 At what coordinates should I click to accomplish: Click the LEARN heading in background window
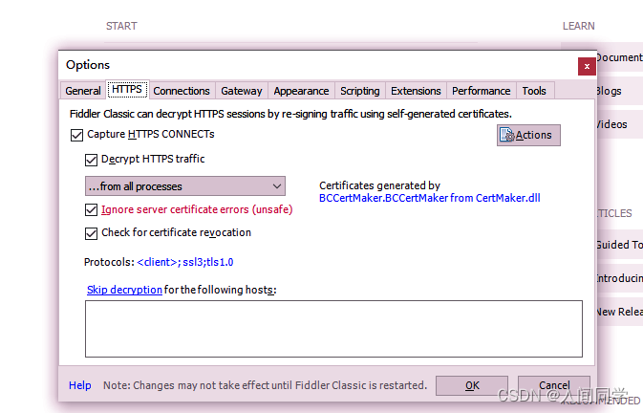click(x=579, y=26)
